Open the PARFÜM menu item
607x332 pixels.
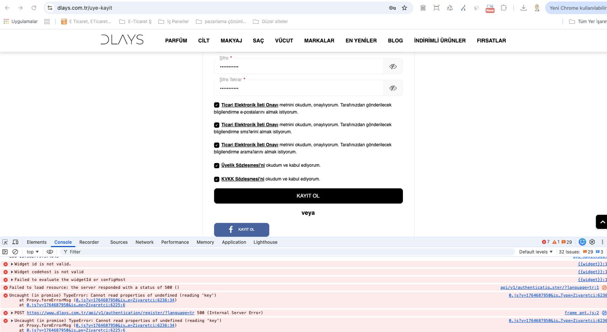coord(176,41)
